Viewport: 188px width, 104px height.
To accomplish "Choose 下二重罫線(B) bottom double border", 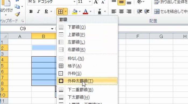I will [x=87, y=90].
